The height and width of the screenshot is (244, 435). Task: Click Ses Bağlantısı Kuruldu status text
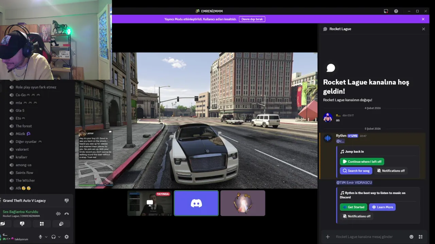click(20, 212)
